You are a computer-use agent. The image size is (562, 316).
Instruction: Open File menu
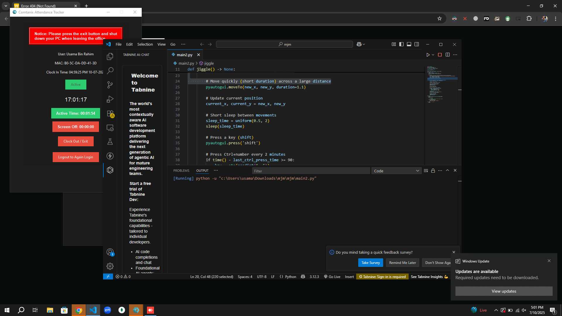[119, 44]
